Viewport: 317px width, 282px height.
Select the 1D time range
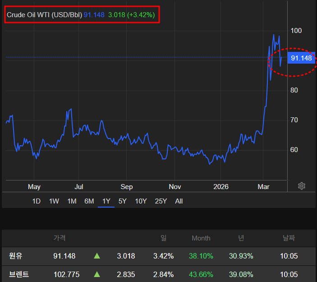[x=37, y=201]
